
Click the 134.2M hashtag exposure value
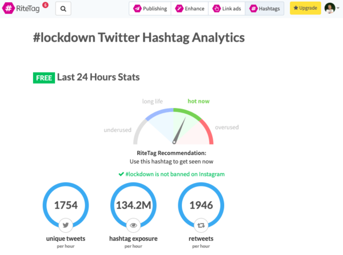pyautogui.click(x=133, y=205)
